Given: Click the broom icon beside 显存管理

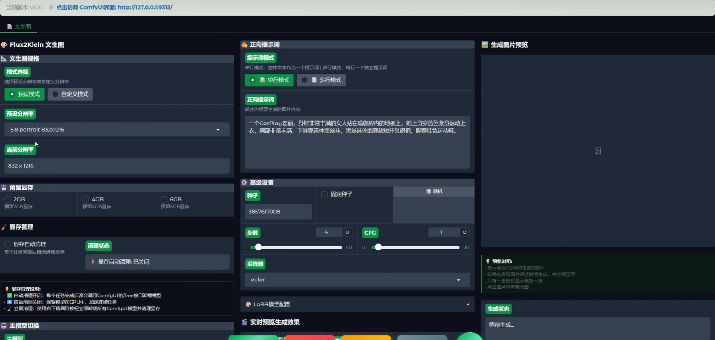Looking at the screenshot, I should [x=4, y=227].
